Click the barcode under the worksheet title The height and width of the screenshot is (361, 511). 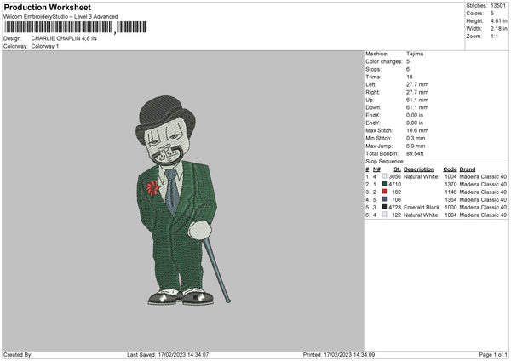coord(75,27)
